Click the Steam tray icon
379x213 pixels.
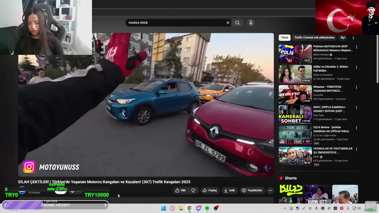click(297, 208)
